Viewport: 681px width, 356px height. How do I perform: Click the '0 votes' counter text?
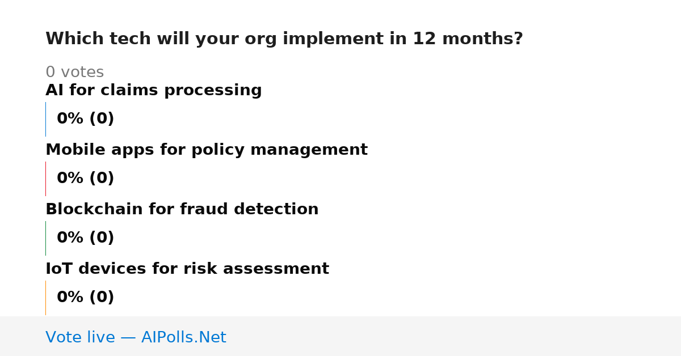coord(75,73)
